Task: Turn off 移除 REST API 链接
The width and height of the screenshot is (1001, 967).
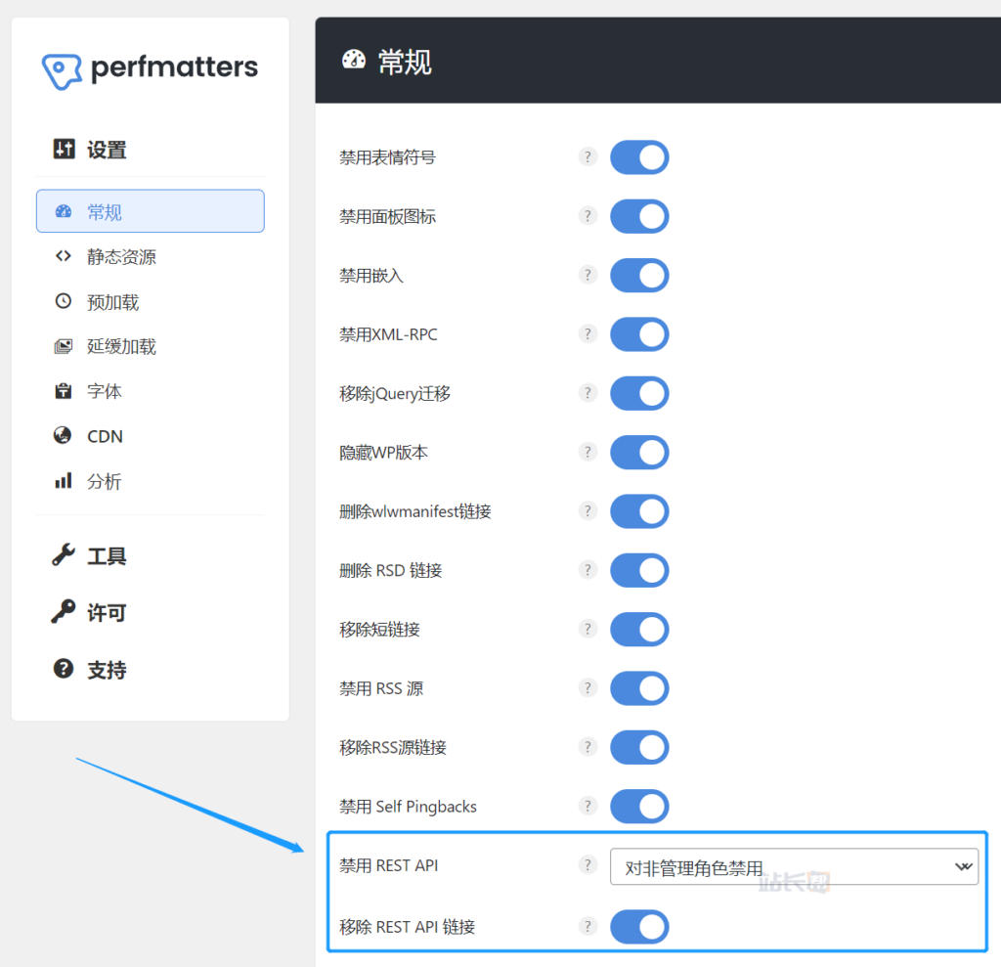Action: pyautogui.click(x=638, y=927)
